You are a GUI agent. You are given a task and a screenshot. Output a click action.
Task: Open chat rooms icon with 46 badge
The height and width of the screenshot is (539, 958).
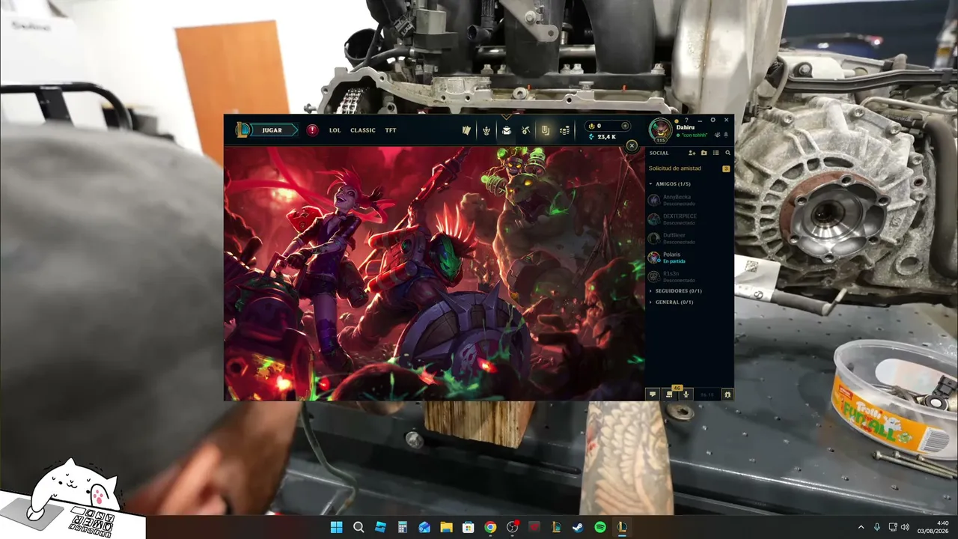click(x=669, y=394)
